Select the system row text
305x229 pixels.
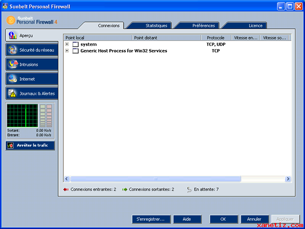coord(89,45)
